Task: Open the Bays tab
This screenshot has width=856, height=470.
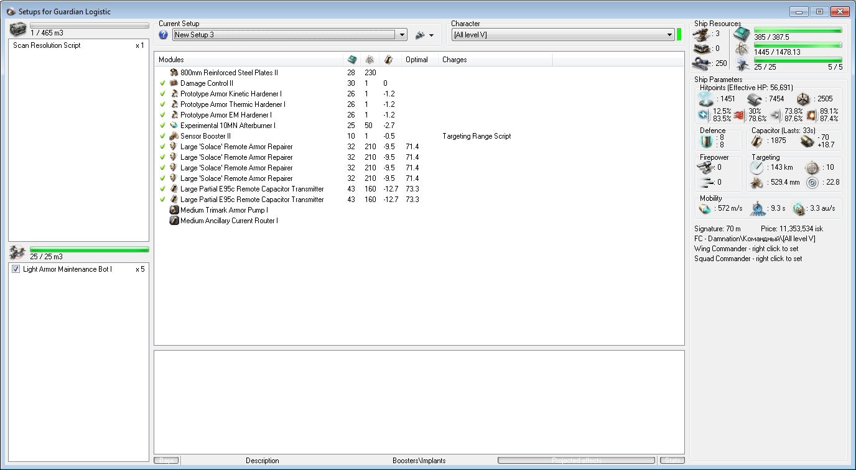Action: point(167,461)
